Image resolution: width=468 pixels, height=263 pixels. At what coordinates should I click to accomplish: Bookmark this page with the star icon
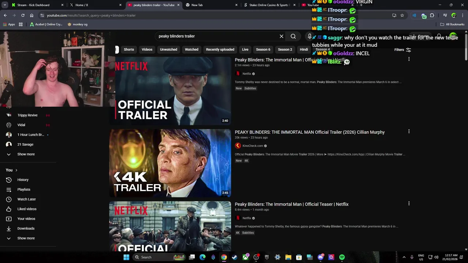(x=402, y=15)
